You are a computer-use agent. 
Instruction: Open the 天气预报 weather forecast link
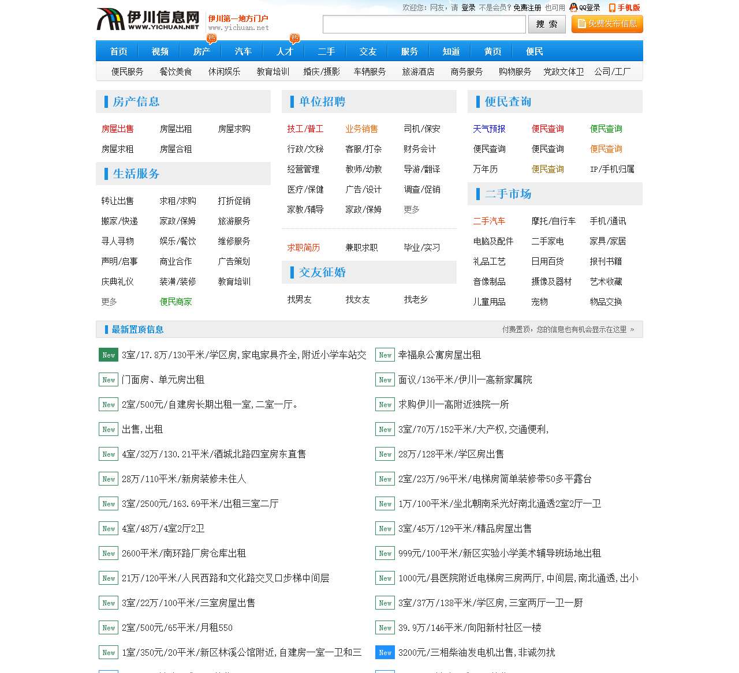click(489, 129)
